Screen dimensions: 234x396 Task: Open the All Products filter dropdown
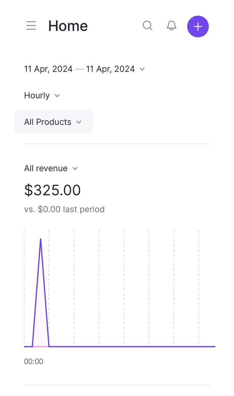click(54, 122)
